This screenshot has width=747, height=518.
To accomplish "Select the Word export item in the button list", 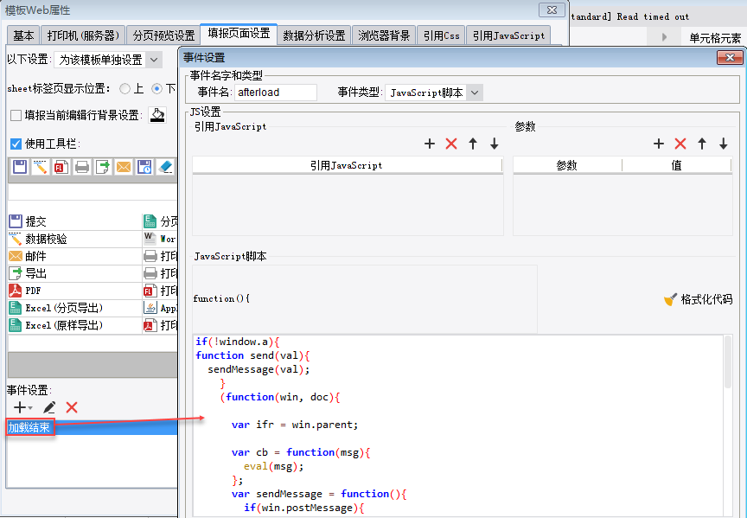I will [160, 239].
